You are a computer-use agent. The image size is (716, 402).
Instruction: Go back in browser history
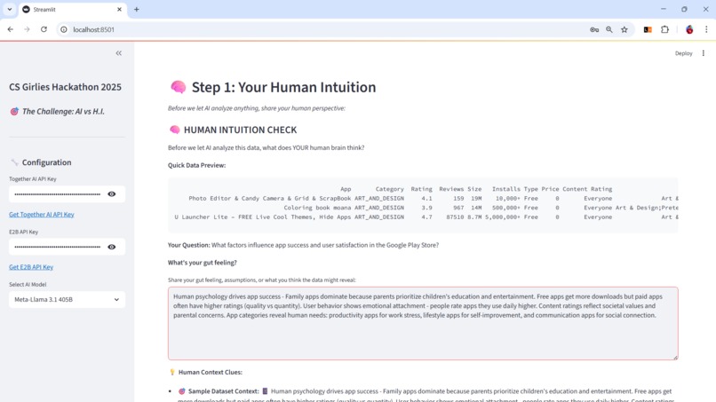[x=11, y=29]
